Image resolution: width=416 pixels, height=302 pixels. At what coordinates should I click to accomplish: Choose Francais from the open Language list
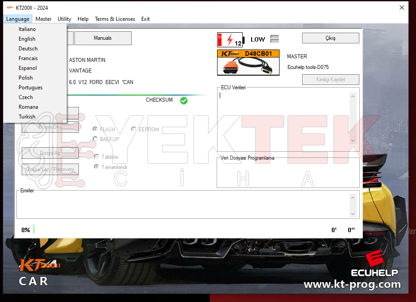click(28, 58)
